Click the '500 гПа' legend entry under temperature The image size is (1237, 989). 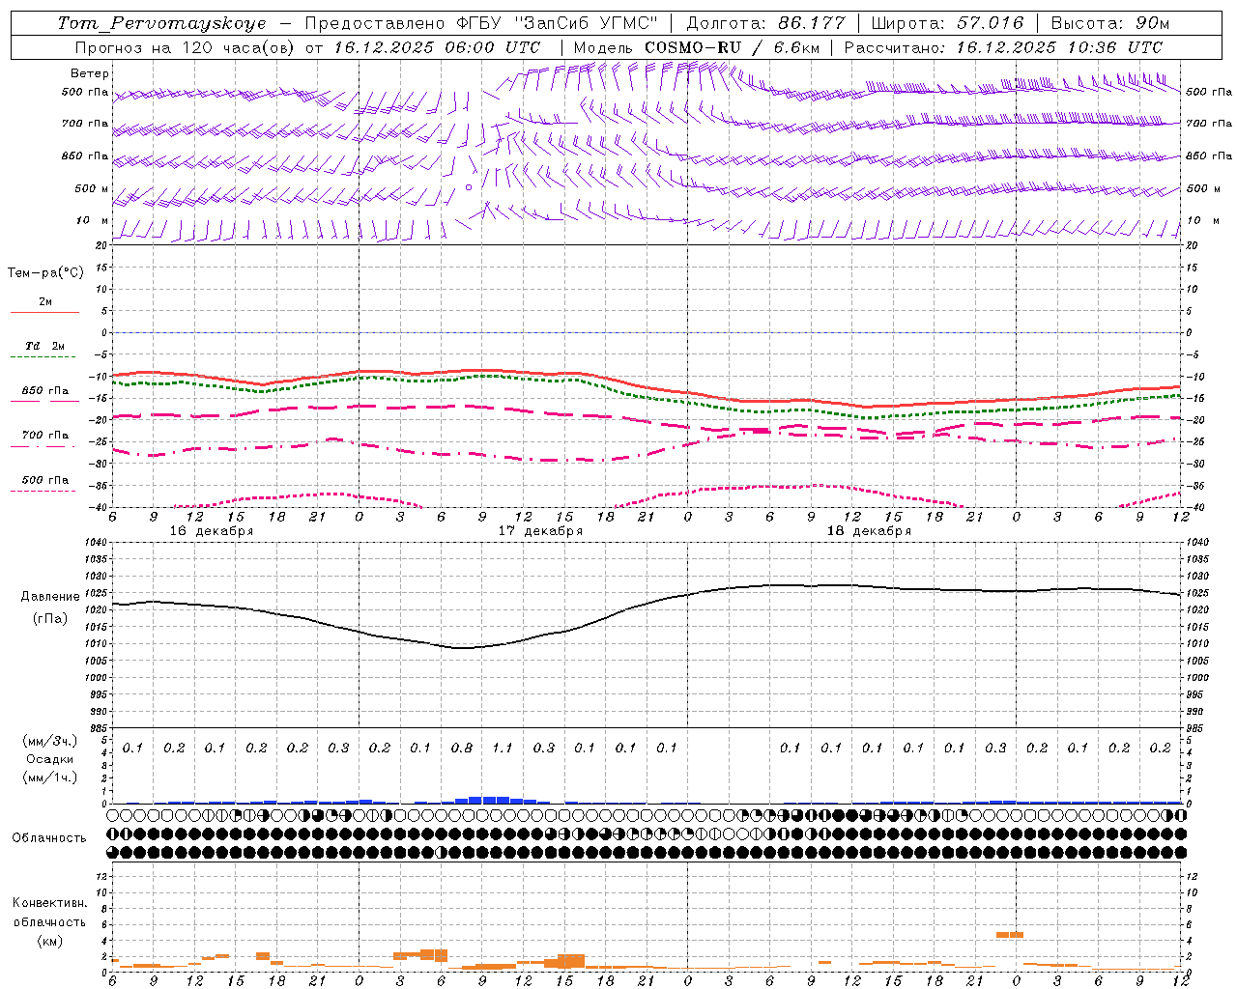[x=45, y=480]
